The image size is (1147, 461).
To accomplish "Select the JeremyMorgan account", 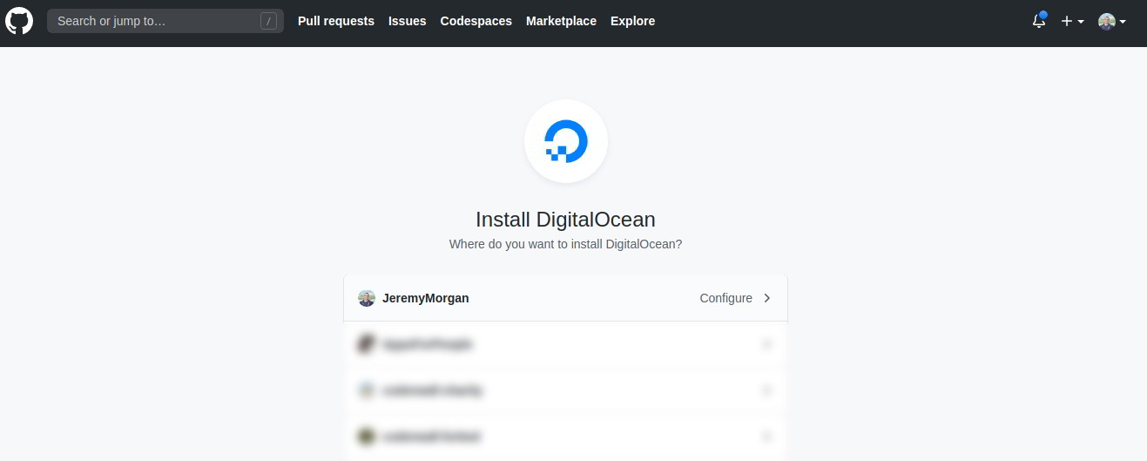I will click(x=566, y=298).
